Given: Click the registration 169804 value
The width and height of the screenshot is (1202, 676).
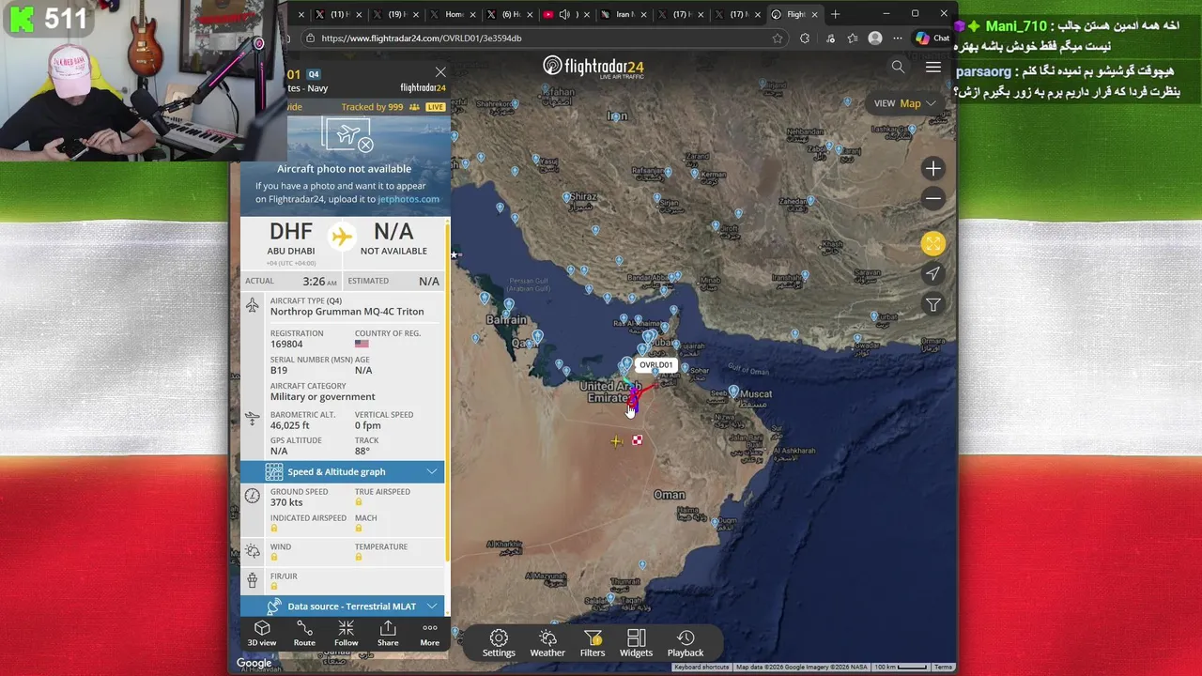Looking at the screenshot, I should point(286,345).
